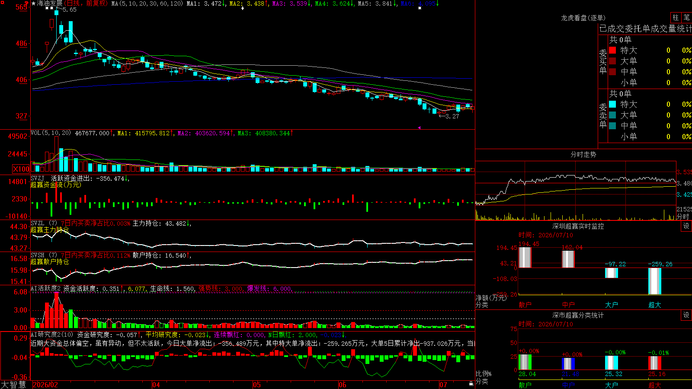Image resolution: width=692 pixels, height=389 pixels.
Task: Open 设 settings for 深圳超赢实时监控 panel
Action: (686, 226)
